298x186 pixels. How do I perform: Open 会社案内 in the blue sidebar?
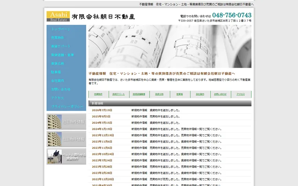pyautogui.click(x=57, y=81)
